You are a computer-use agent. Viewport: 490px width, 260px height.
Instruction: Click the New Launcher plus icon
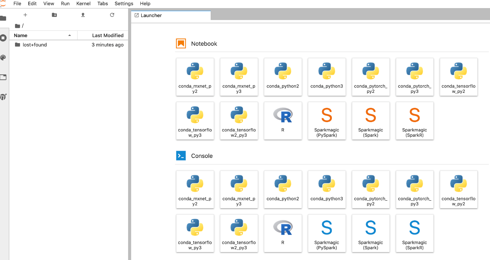[x=25, y=15]
